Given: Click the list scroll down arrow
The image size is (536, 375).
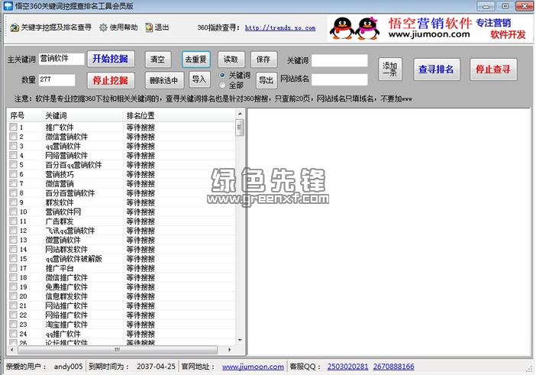Looking at the screenshot, I should click(x=240, y=340).
